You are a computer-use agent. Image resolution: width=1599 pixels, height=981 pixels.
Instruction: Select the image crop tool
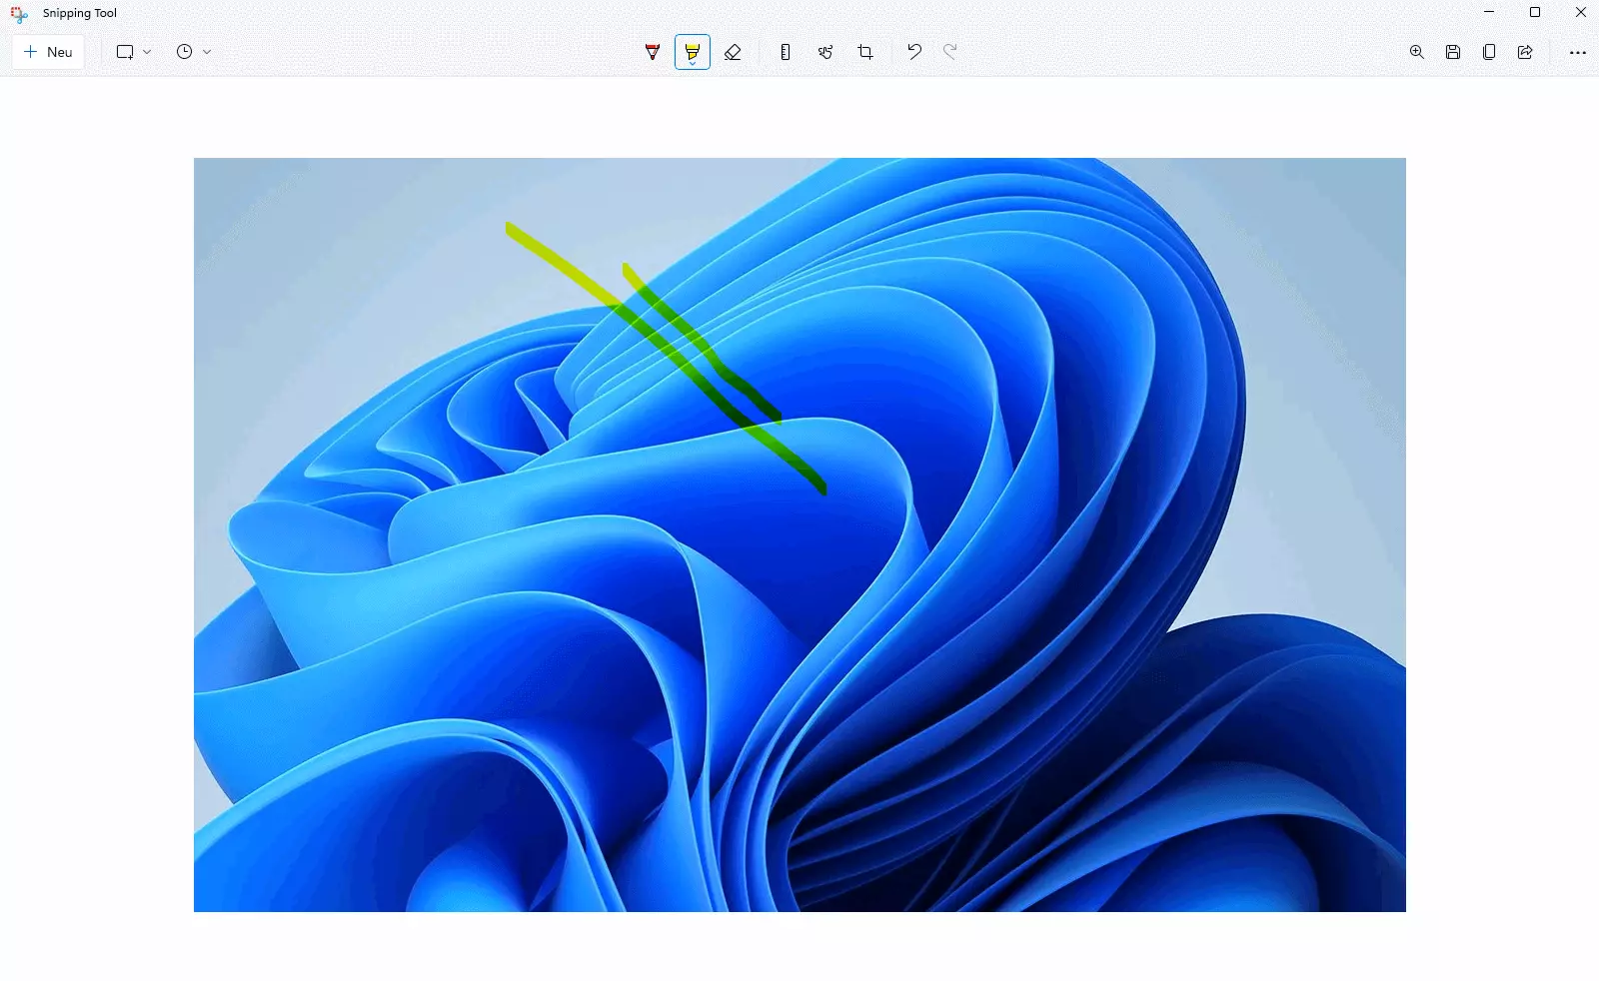click(865, 52)
